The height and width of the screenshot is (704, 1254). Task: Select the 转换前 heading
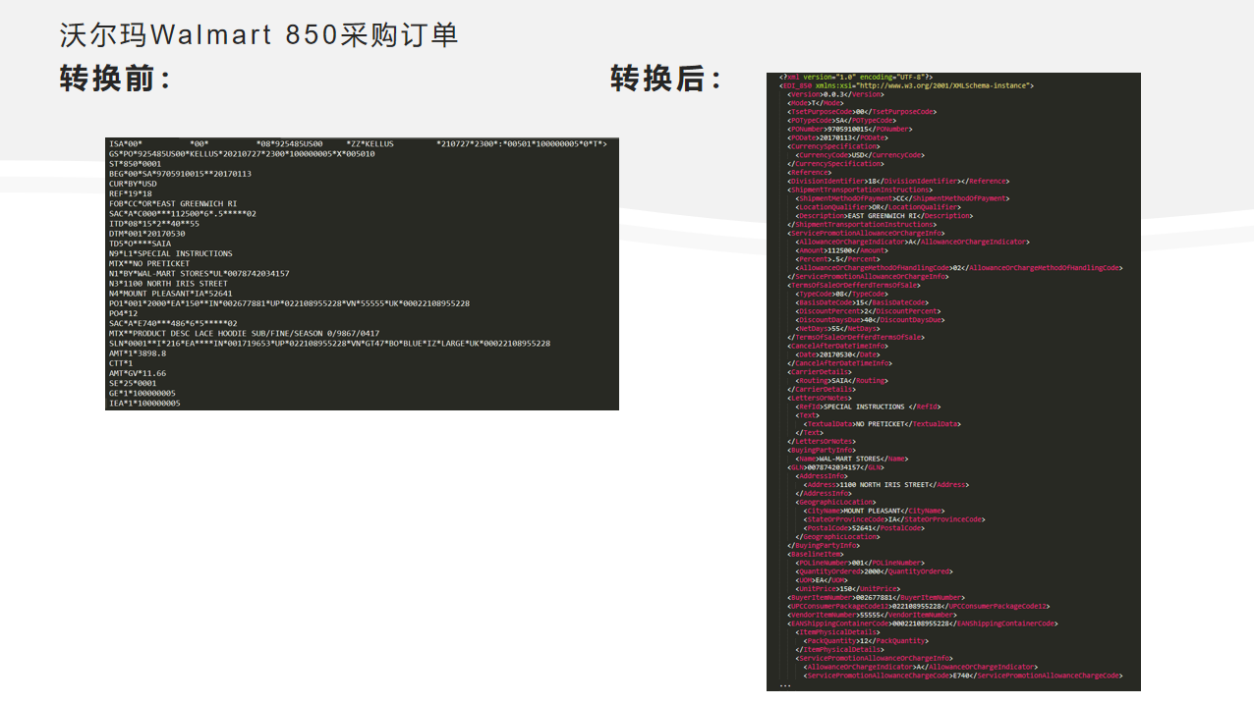115,79
